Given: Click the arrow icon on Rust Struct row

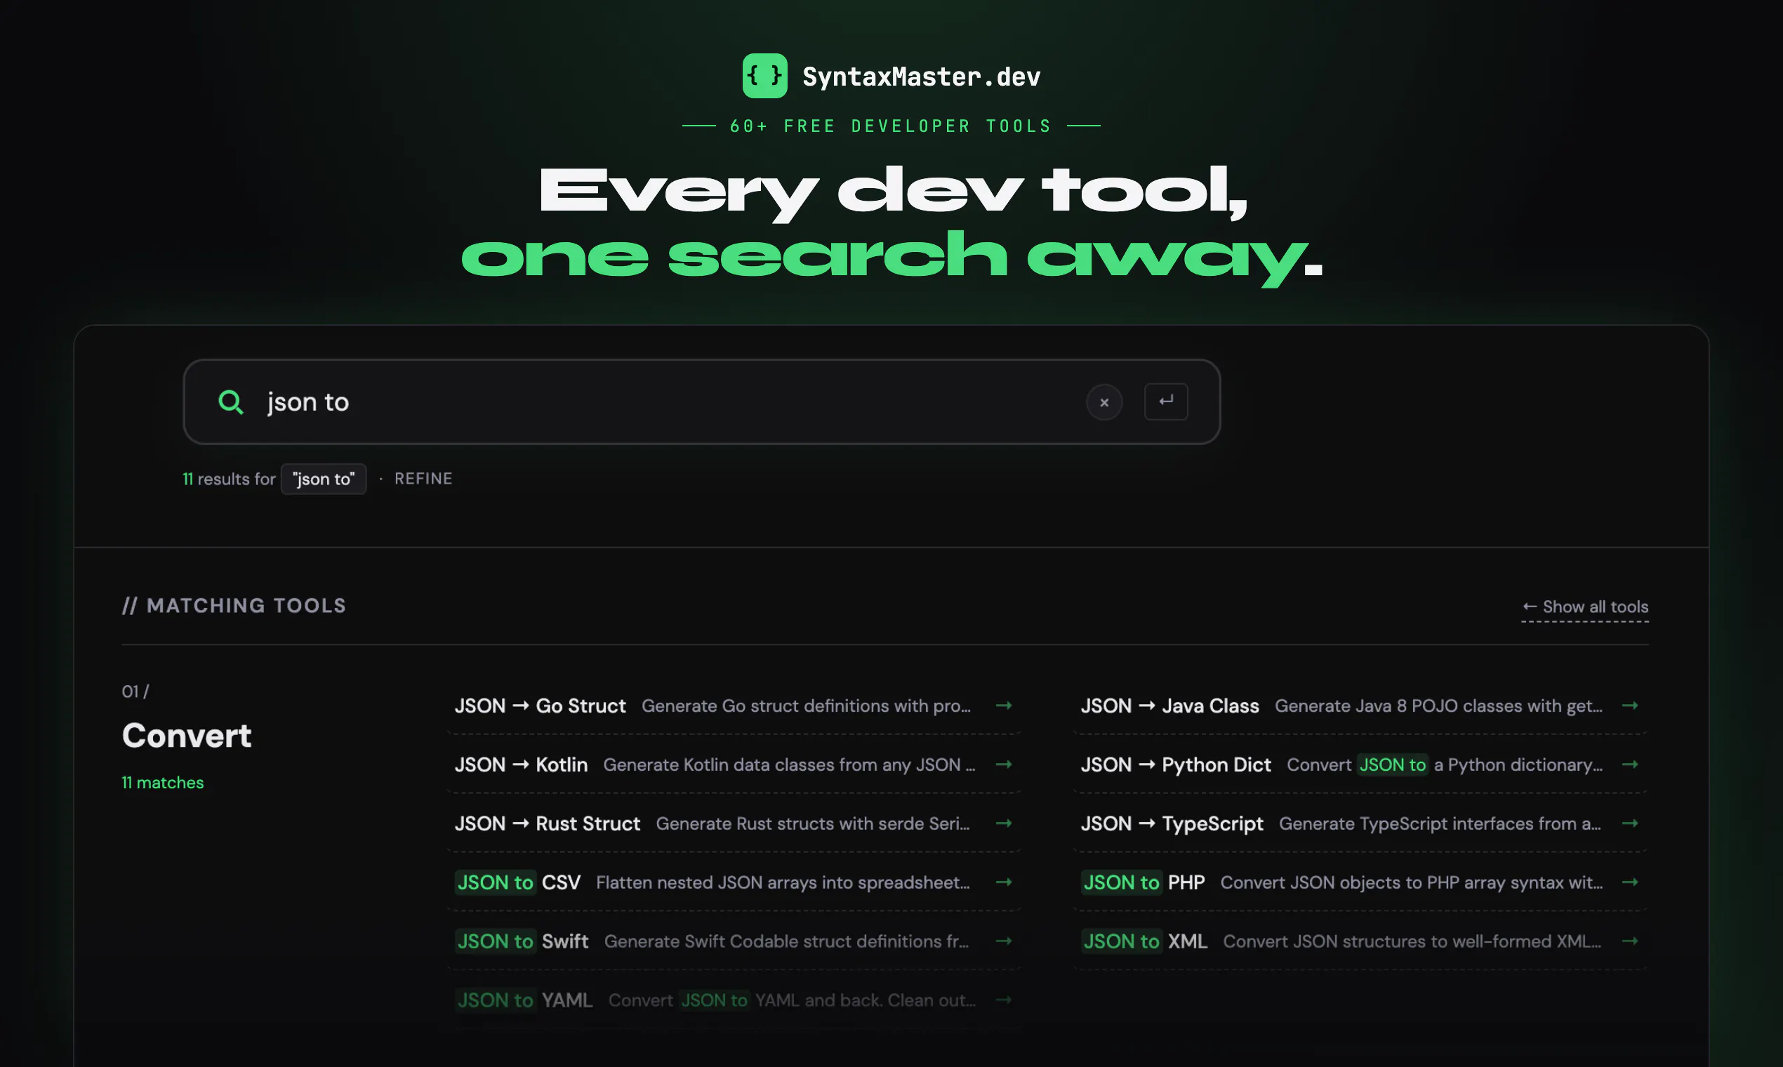Looking at the screenshot, I should [1004, 823].
